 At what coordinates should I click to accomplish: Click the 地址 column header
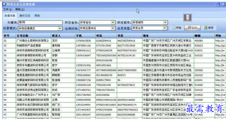click(168, 36)
